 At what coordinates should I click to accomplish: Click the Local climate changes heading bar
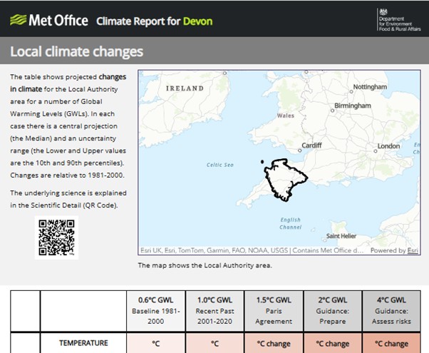tap(214, 52)
